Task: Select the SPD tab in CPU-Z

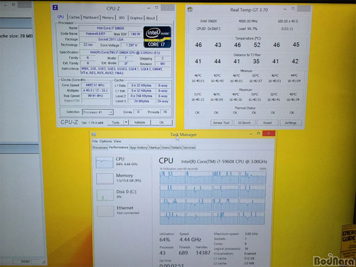Action: [x=122, y=18]
